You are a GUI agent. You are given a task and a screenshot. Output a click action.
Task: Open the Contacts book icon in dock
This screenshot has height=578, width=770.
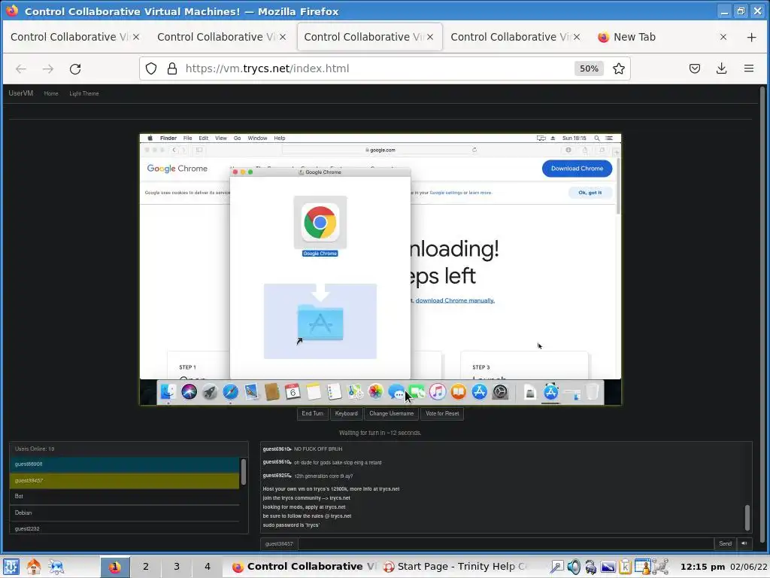click(271, 391)
